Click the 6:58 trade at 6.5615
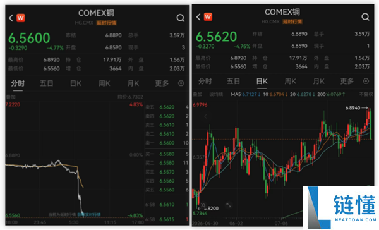 click(x=167, y=219)
